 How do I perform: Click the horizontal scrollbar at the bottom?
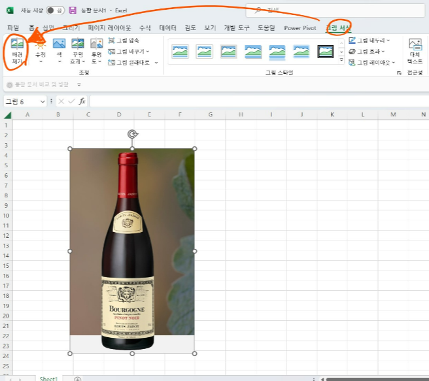(x=377, y=379)
